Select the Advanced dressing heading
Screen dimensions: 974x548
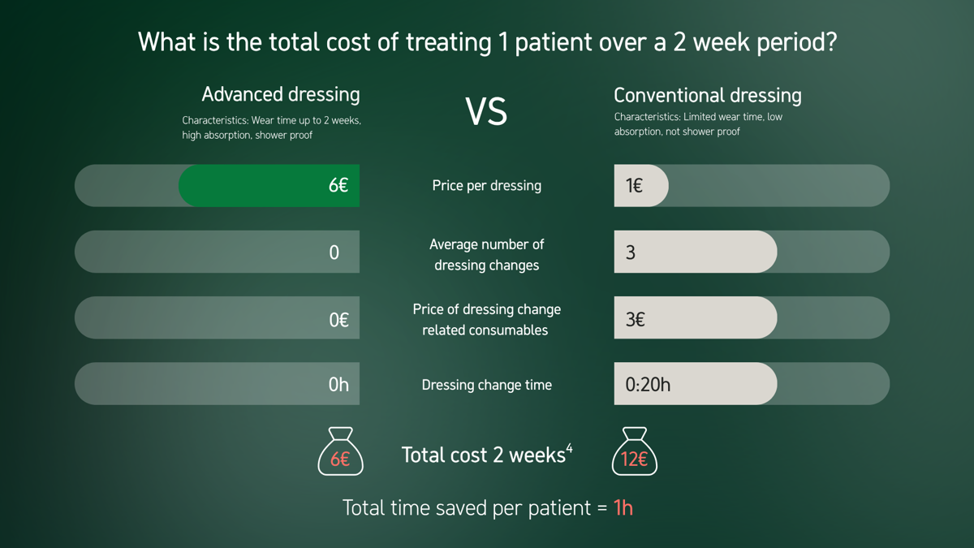[280, 94]
